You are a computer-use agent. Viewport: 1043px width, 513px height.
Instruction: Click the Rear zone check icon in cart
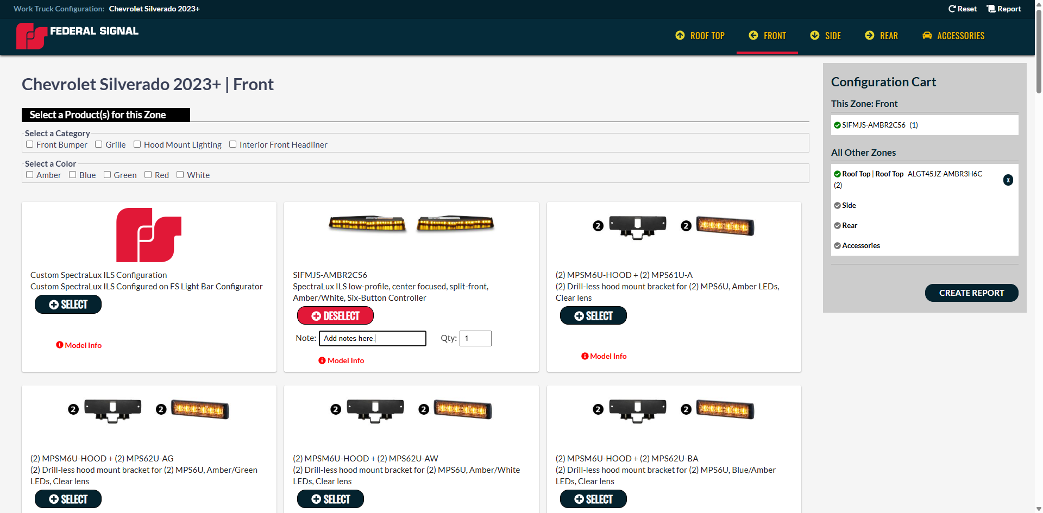(837, 225)
